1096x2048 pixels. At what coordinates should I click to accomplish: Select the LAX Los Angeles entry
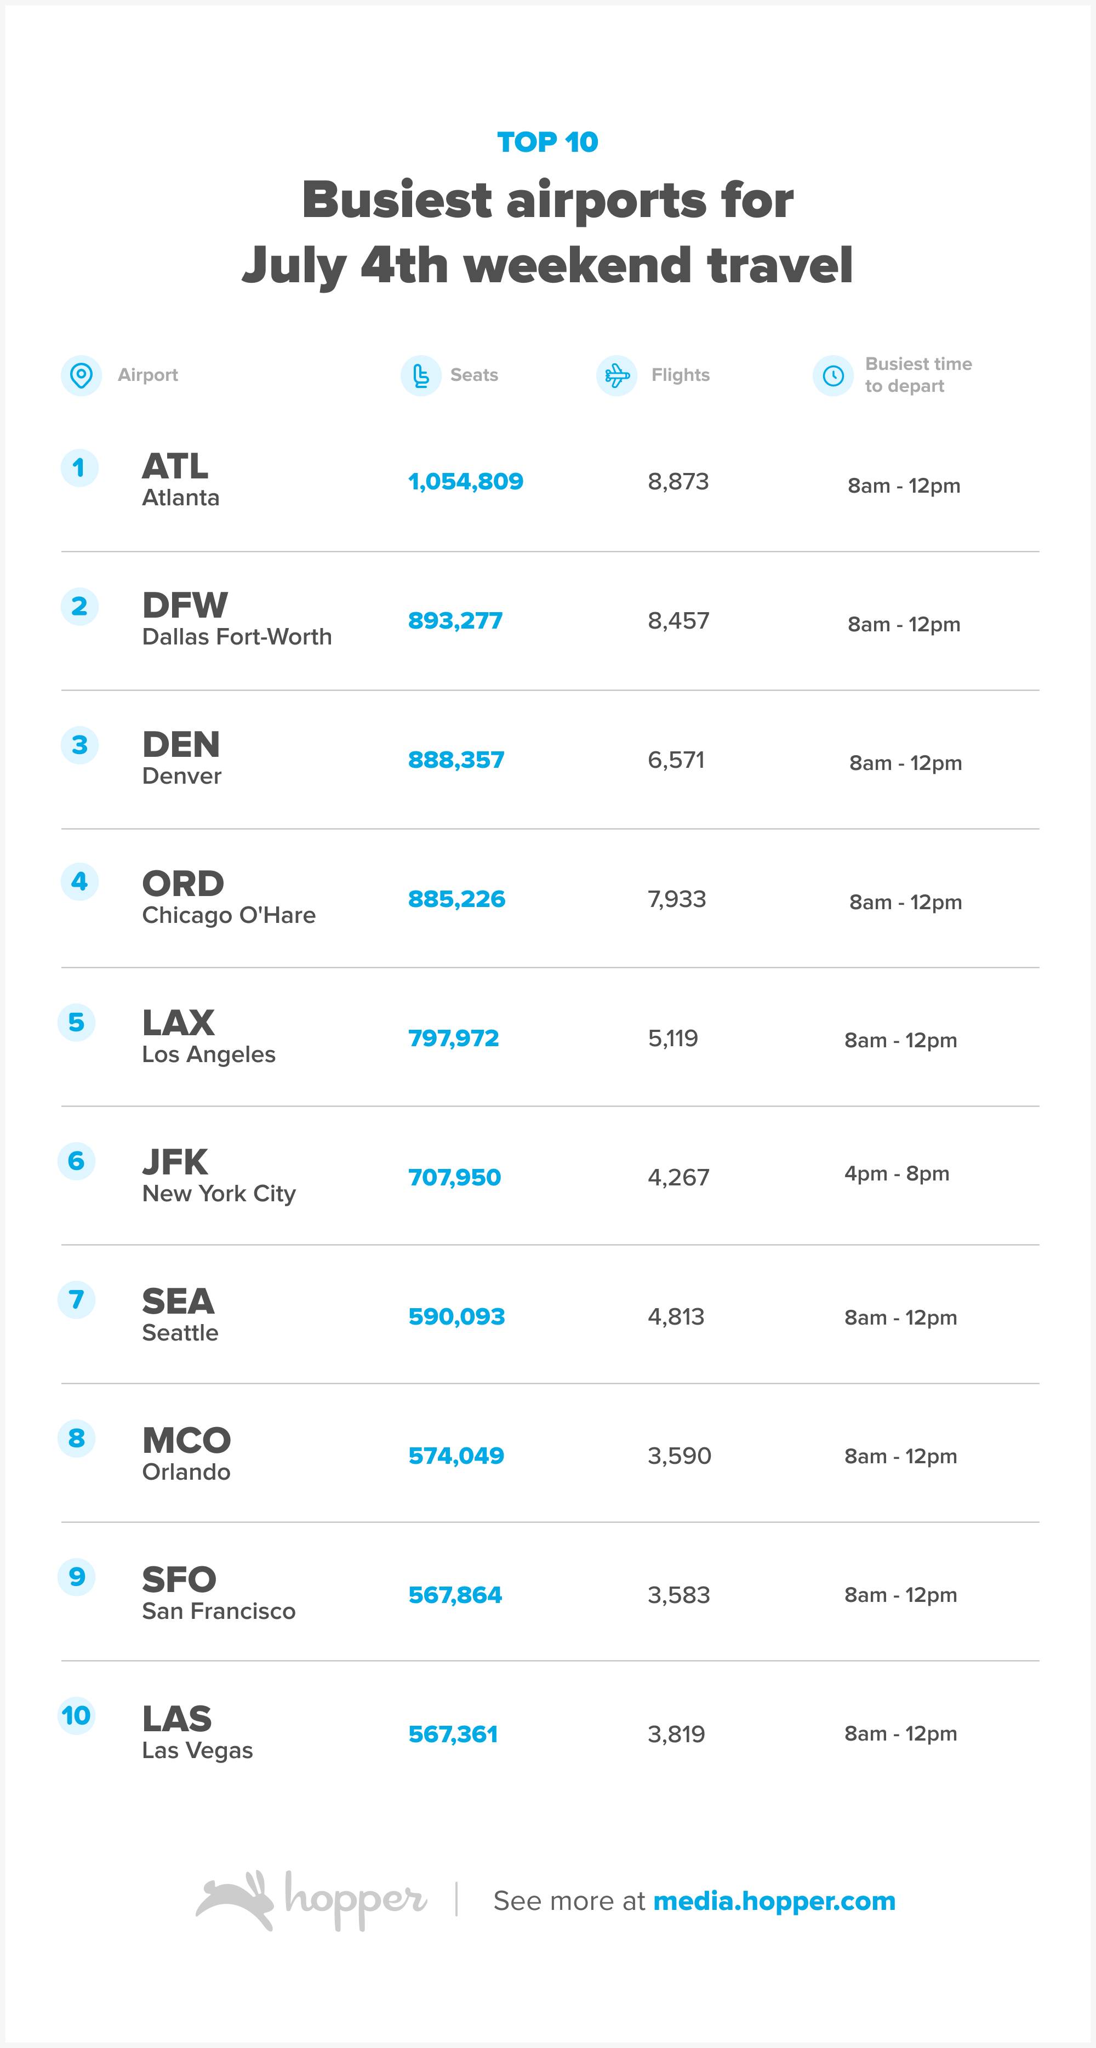tap(209, 1037)
